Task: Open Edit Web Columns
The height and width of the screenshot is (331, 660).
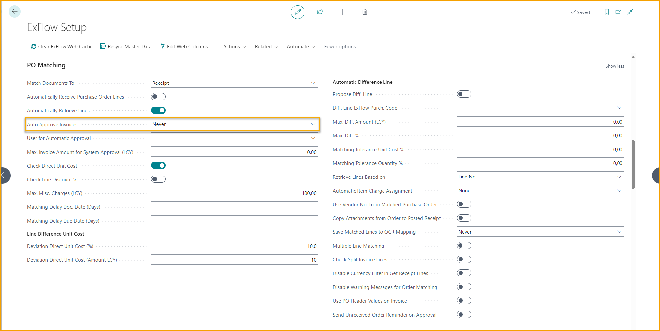Action: coord(184,46)
